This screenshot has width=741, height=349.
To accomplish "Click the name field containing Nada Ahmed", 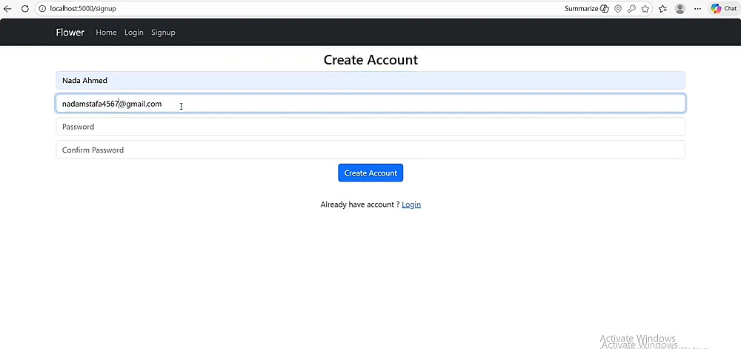I will pos(370,81).
